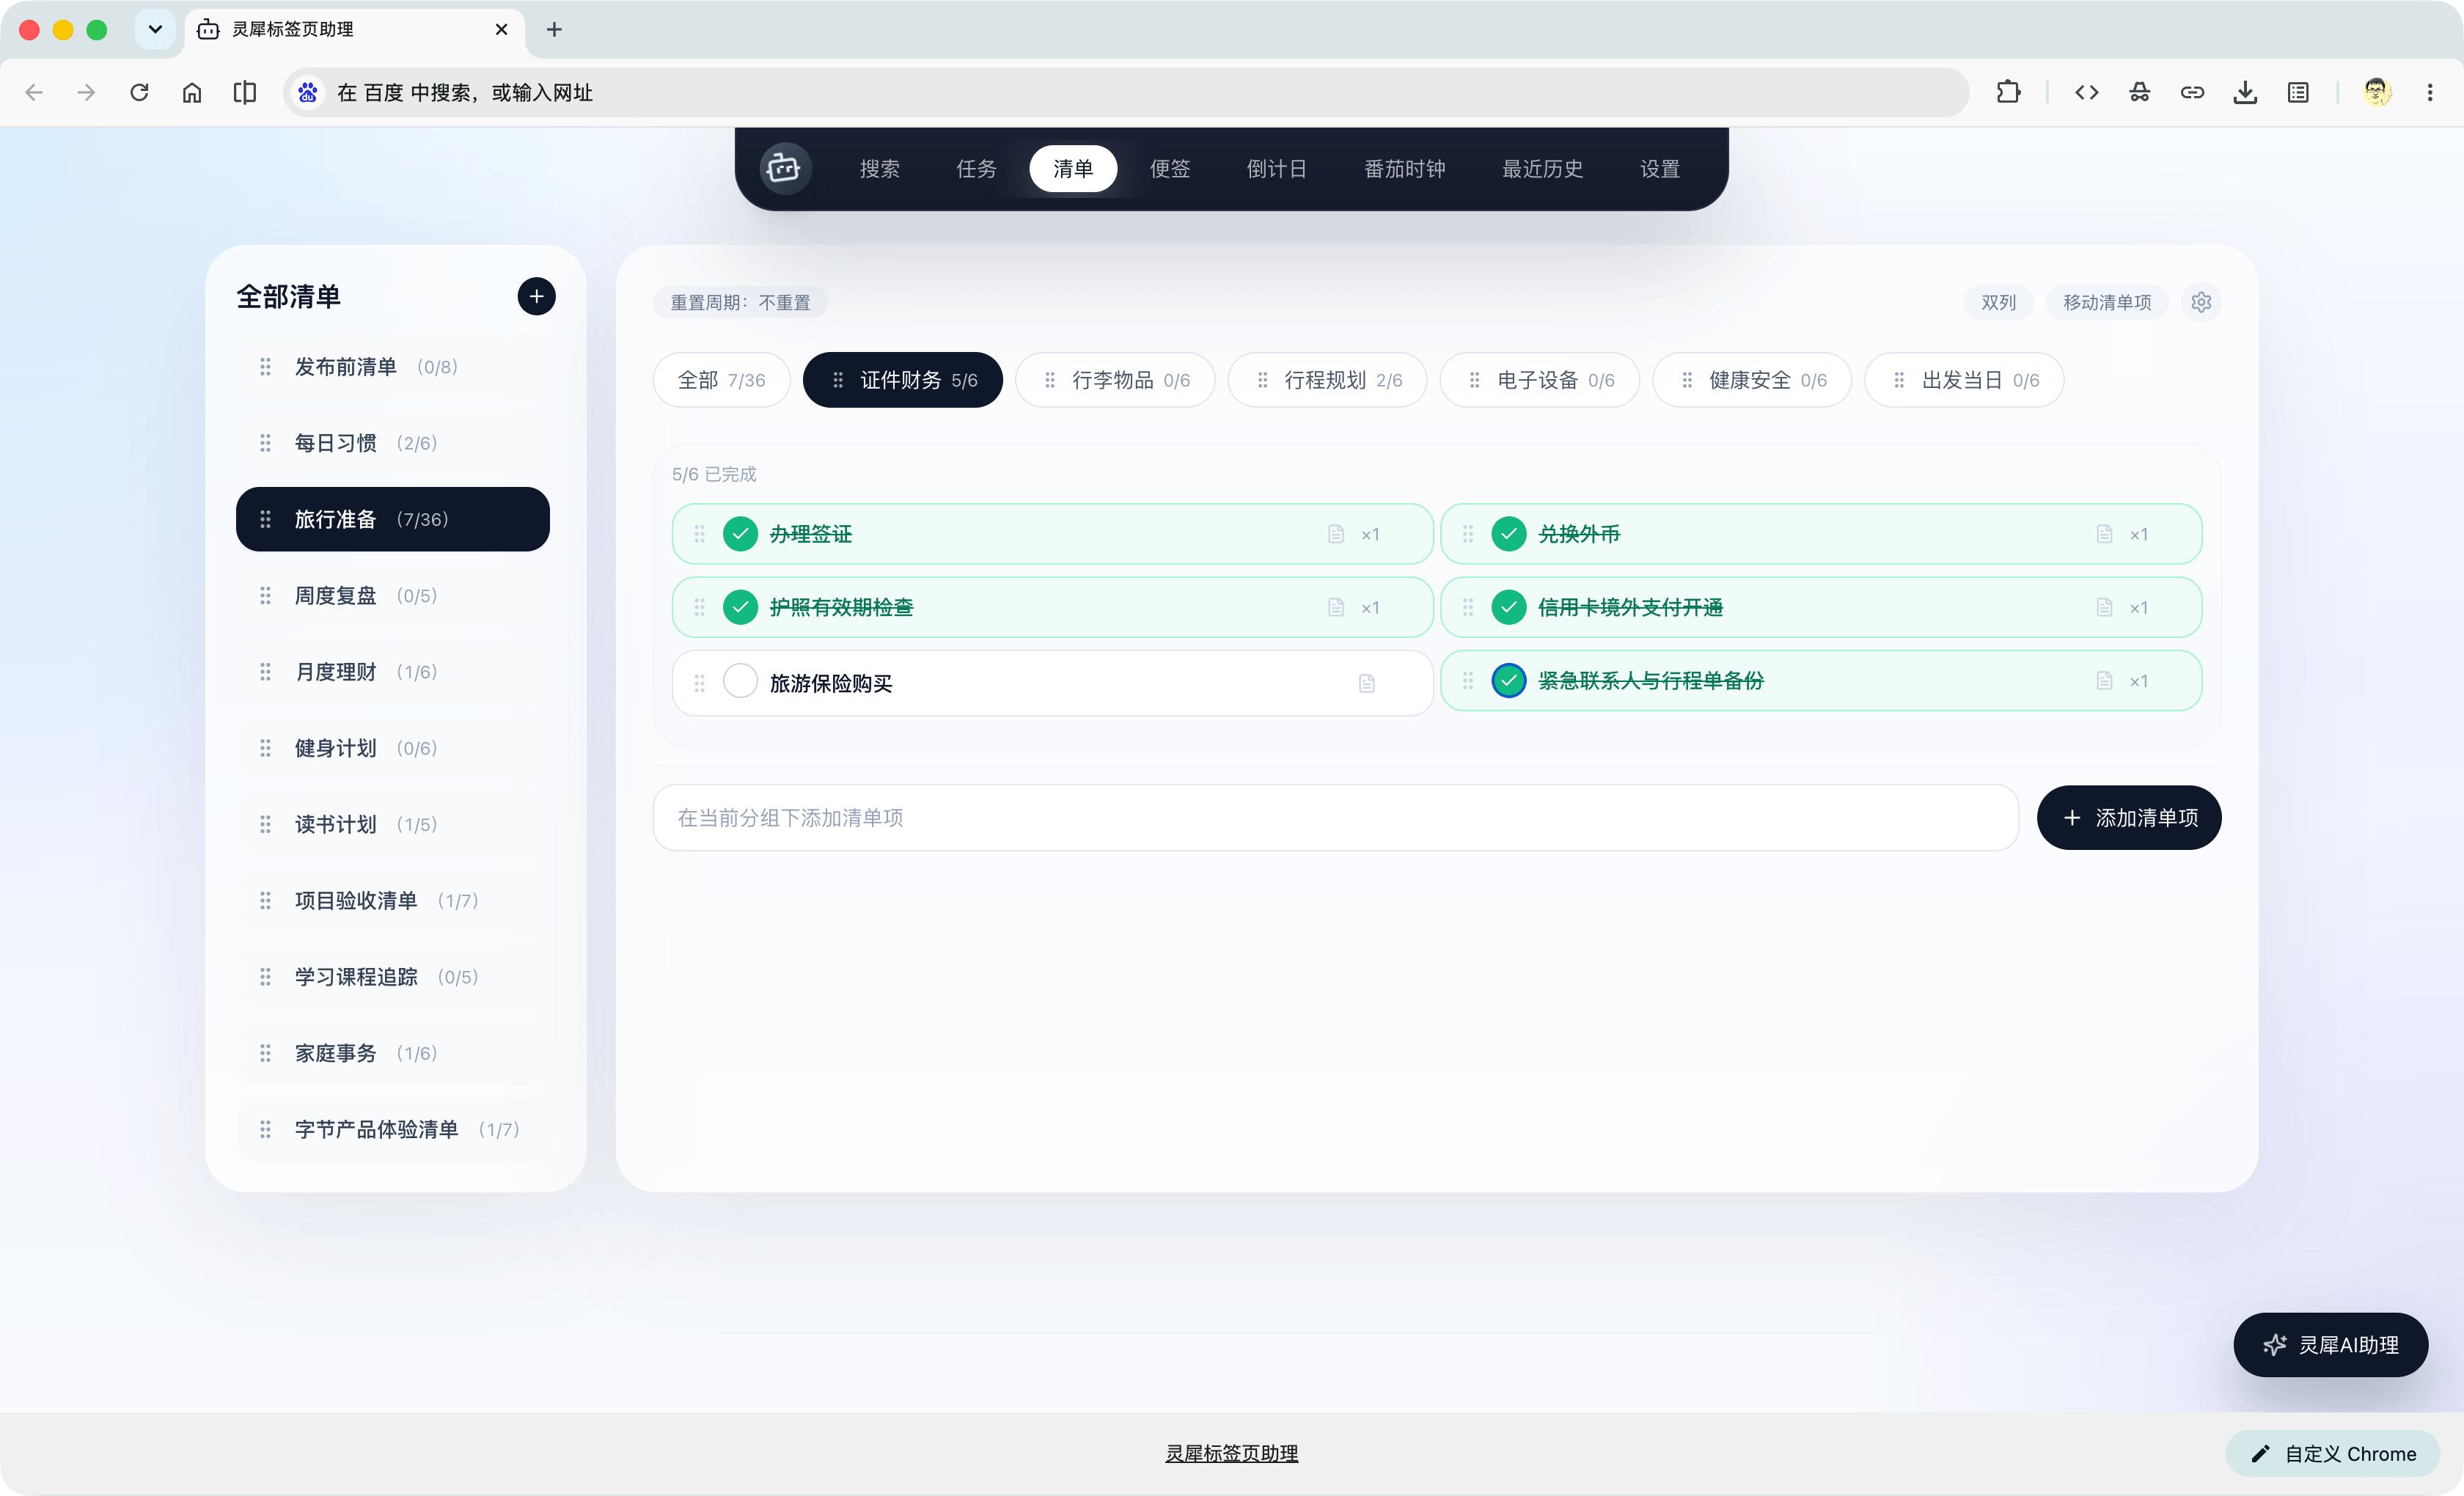
Task: Toggle split view icon in toolbar
Action: tap(244, 92)
